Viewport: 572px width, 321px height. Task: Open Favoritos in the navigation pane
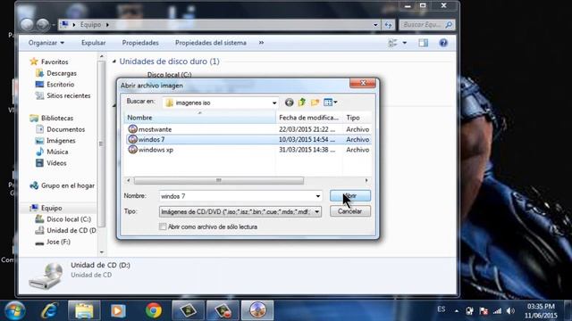(x=55, y=62)
